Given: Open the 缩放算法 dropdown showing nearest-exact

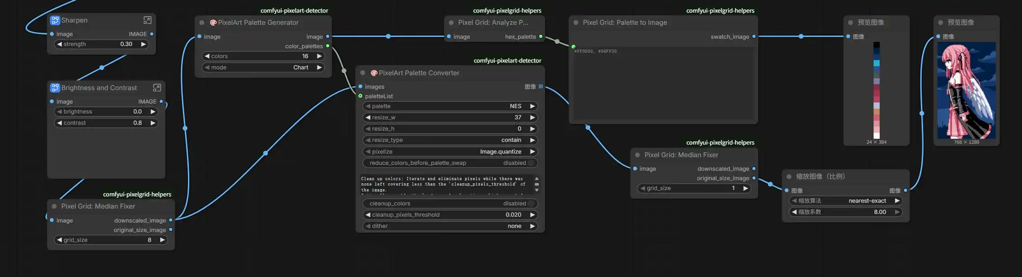Looking at the screenshot, I should (x=845, y=201).
